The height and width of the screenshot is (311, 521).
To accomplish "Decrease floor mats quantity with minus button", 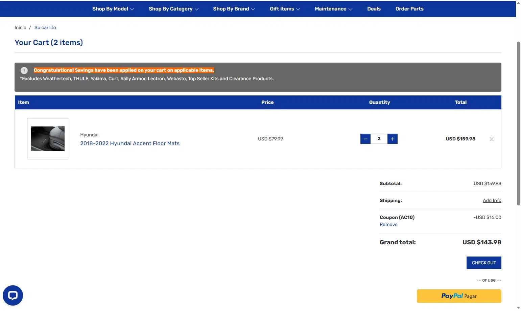I will pos(365,139).
